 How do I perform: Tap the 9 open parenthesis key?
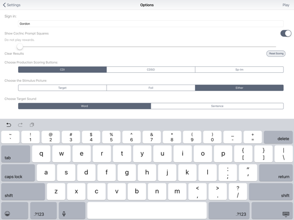192,137
